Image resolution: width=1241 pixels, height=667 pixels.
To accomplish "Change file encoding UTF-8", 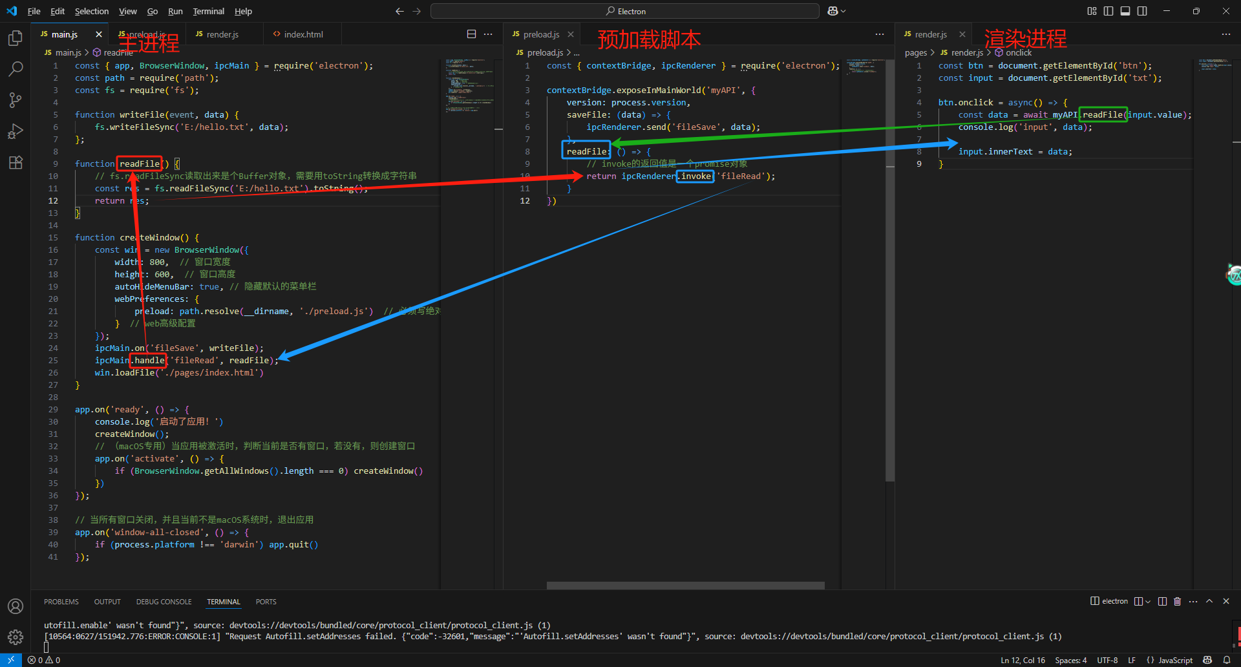I will point(1107,660).
